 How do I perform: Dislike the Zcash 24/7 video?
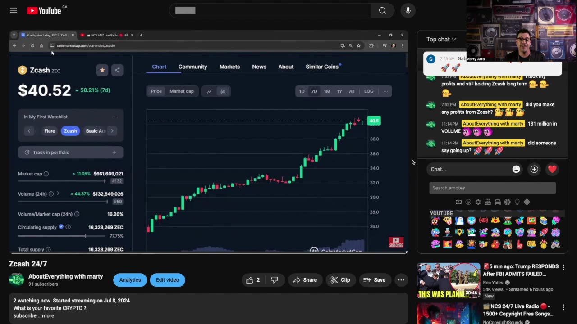pyautogui.click(x=274, y=280)
